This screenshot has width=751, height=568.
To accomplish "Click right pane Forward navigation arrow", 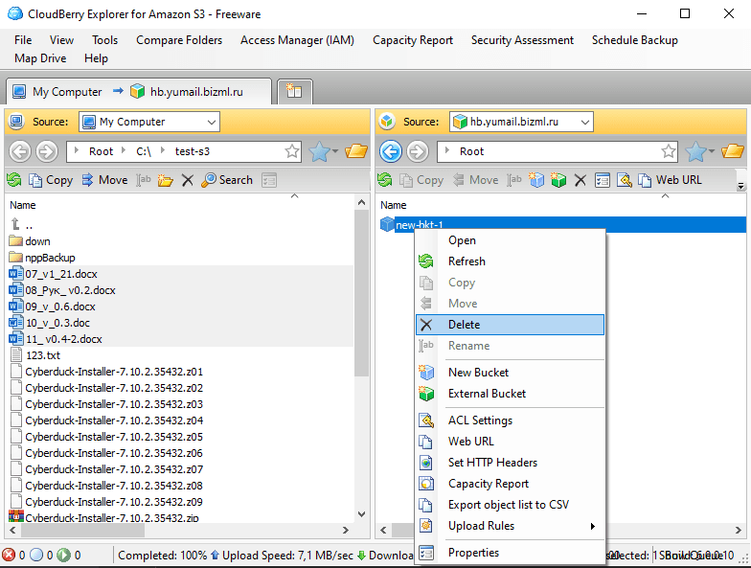I will click(418, 151).
